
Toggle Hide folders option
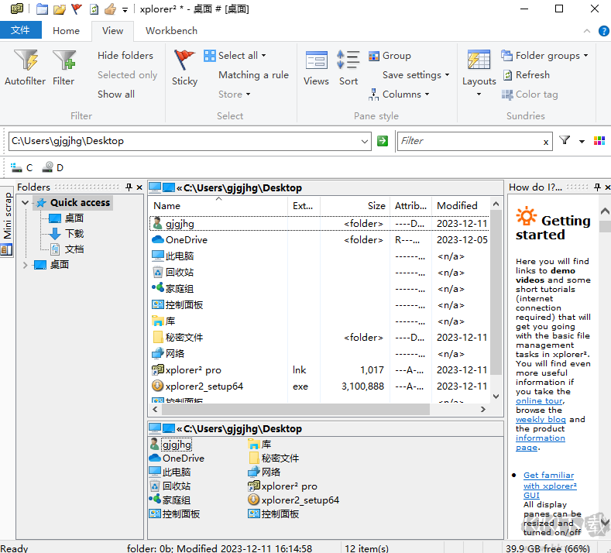coord(125,56)
